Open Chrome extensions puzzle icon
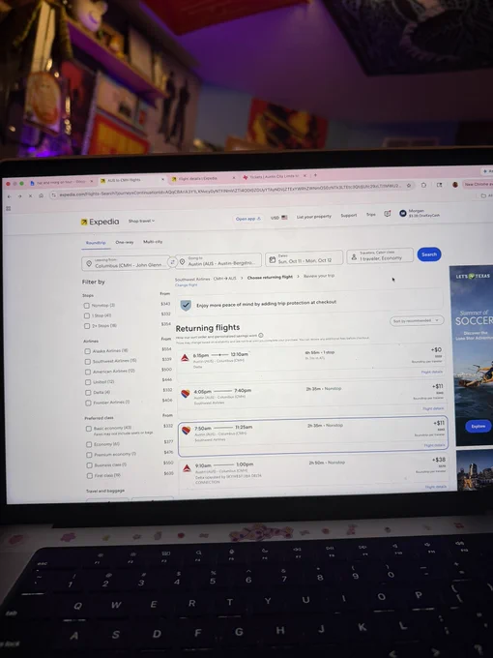Viewport: 493px width, 658px height. coord(423,185)
